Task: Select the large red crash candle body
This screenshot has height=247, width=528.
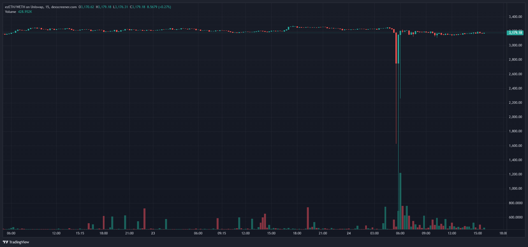Action: coord(396,48)
